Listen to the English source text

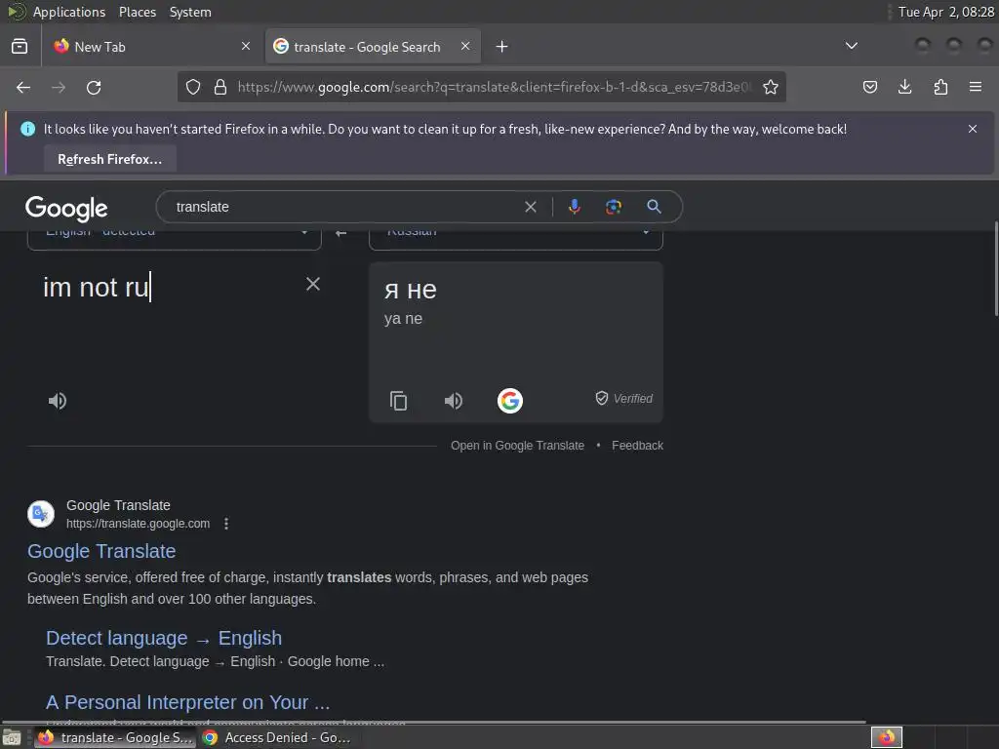point(58,401)
